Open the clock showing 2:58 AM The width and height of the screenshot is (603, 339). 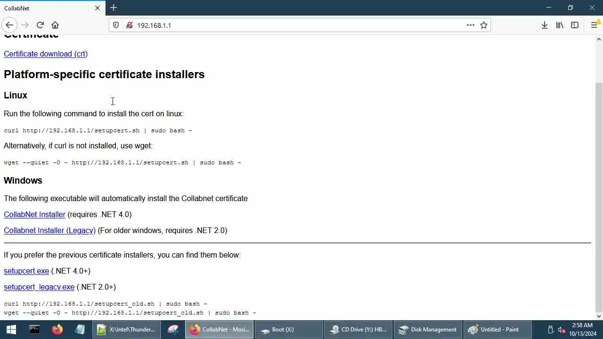(582, 330)
